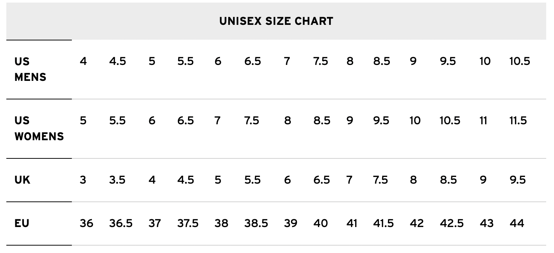Viewport: 554px width, 253px height.
Task: Click UK size 9.5
Action: pos(518,180)
